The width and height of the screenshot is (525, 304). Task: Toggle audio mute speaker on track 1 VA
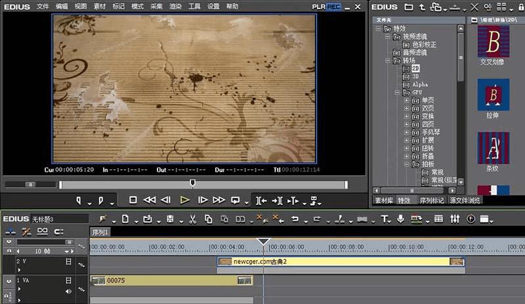pyautogui.click(x=68, y=291)
